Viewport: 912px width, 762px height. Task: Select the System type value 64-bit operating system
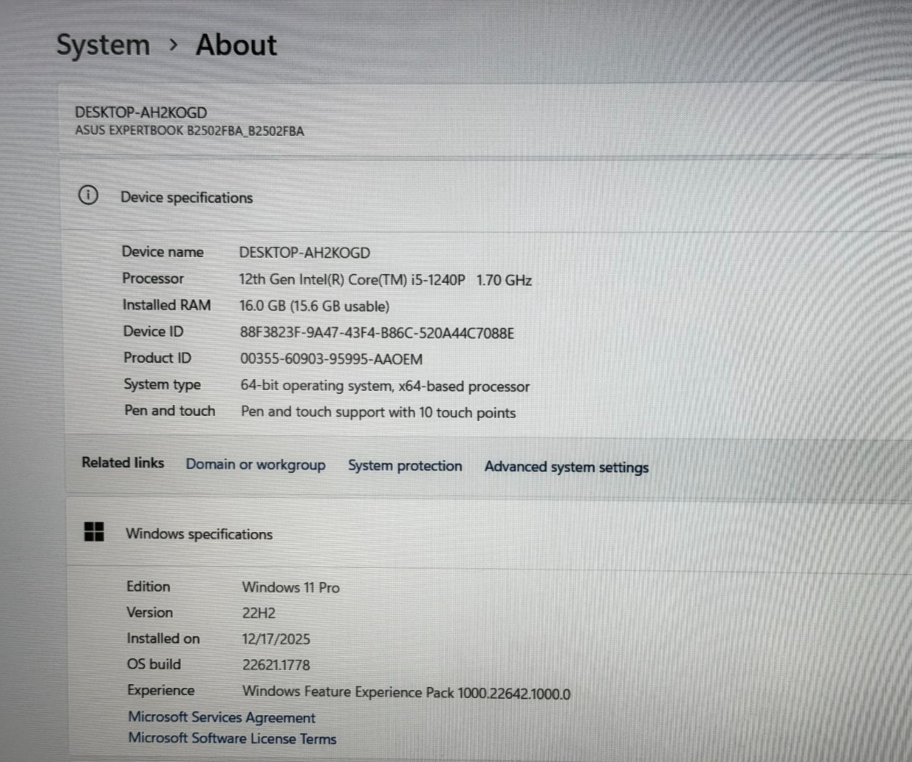coord(385,386)
